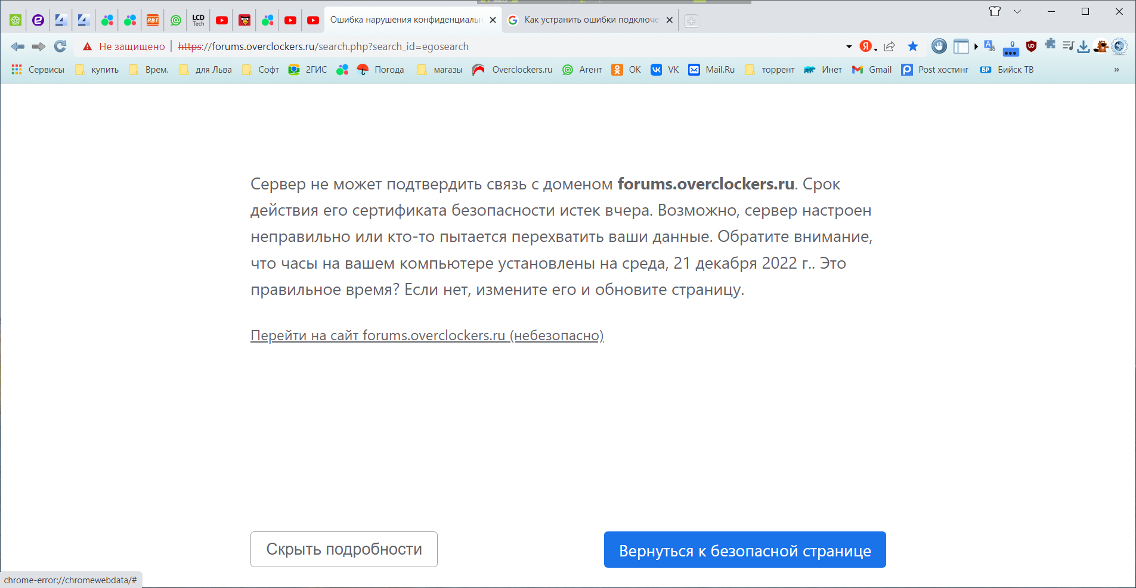
Task: Expand the 'для Льва' bookmarks folder
Action: click(x=206, y=70)
